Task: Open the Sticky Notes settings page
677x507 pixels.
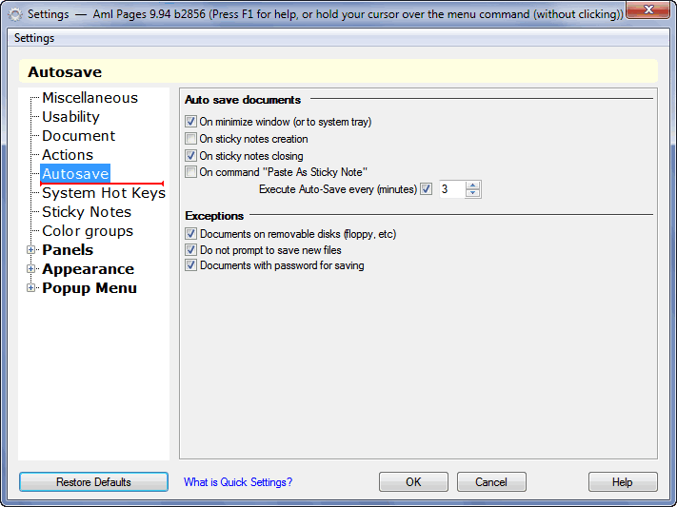Action: (87, 212)
